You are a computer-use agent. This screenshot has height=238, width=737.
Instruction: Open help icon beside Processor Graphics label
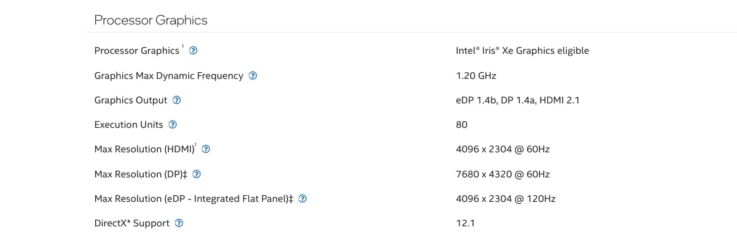(x=193, y=51)
